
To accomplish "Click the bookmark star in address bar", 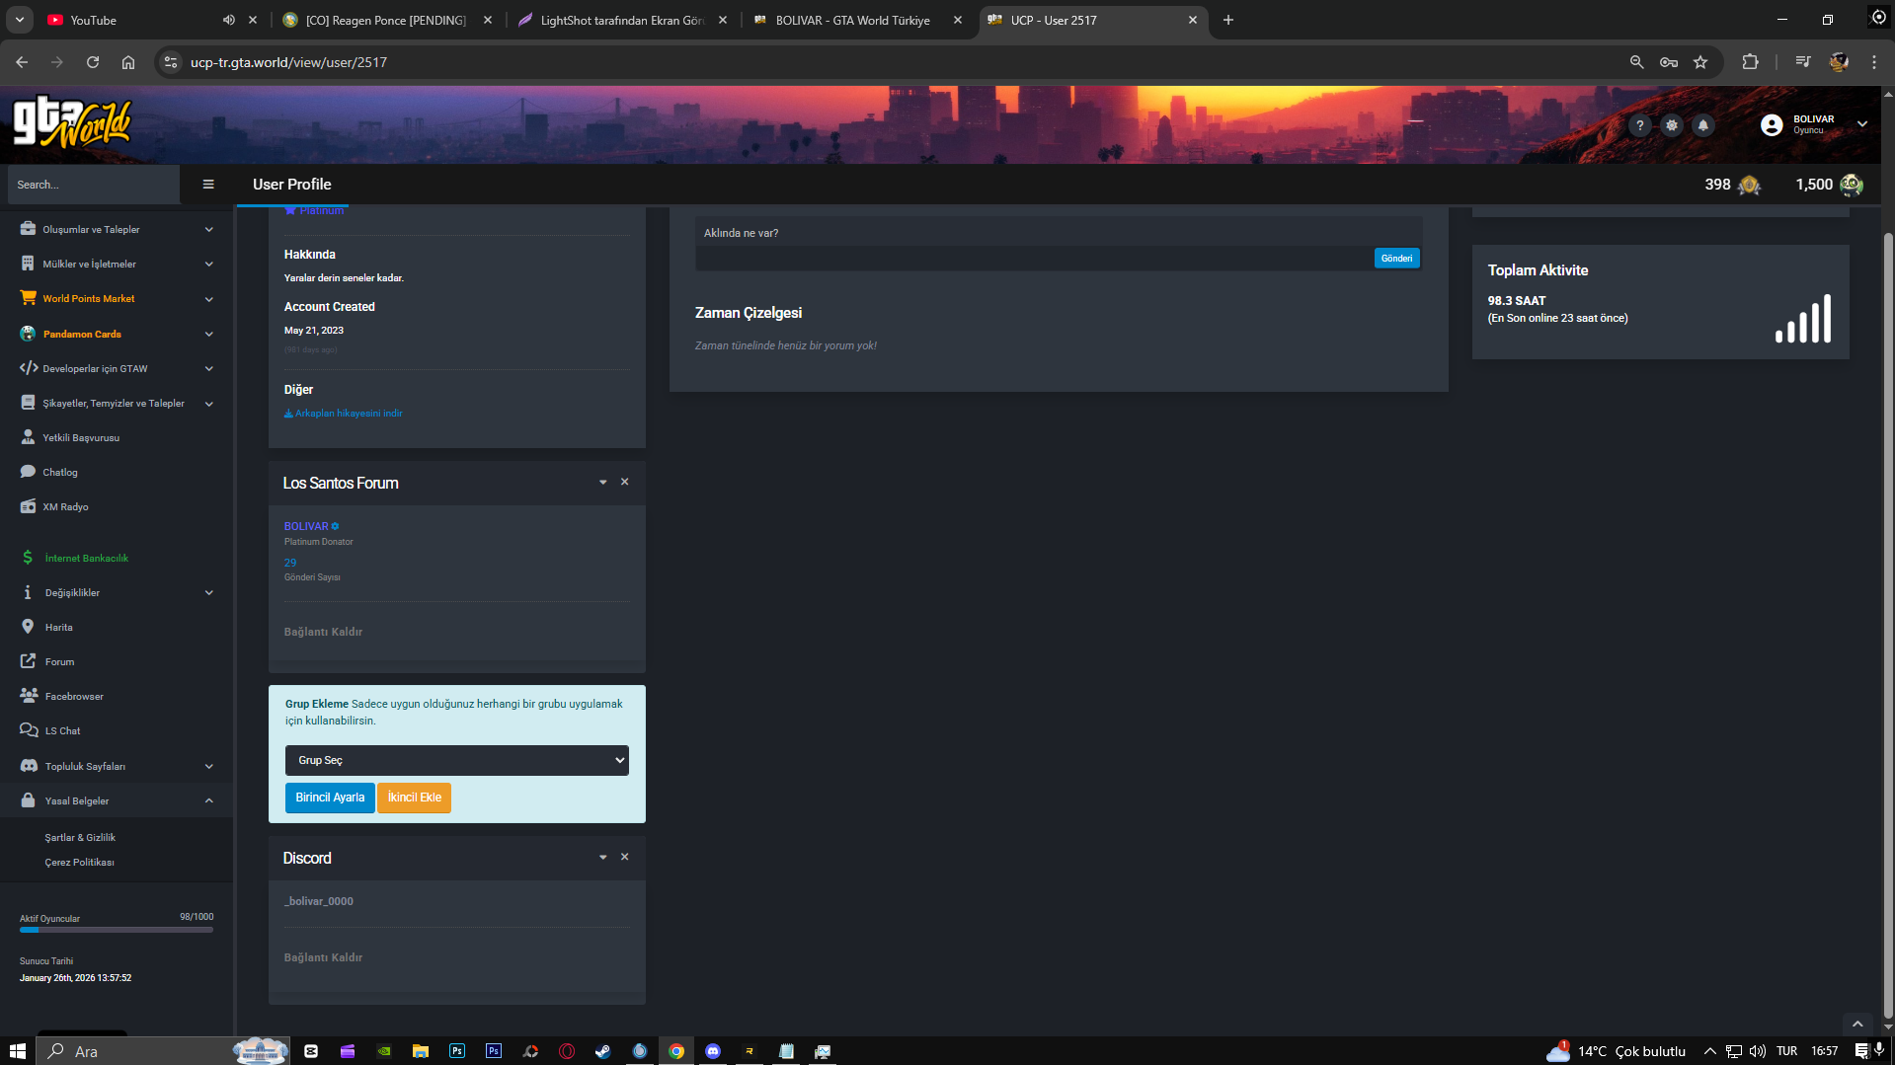I will (x=1700, y=62).
